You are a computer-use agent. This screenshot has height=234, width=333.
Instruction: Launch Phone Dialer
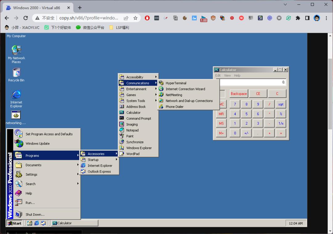(174, 107)
